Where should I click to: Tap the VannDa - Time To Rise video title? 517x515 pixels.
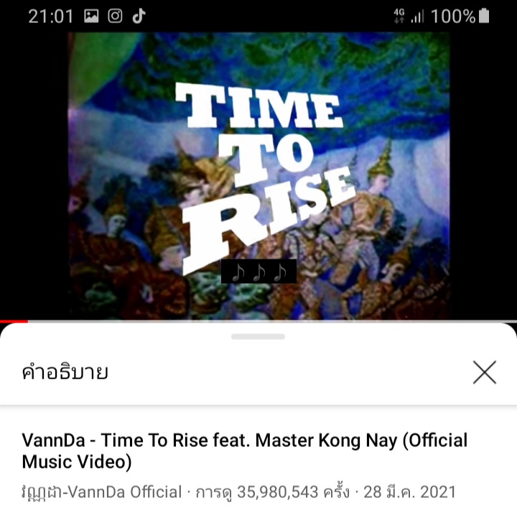245,450
